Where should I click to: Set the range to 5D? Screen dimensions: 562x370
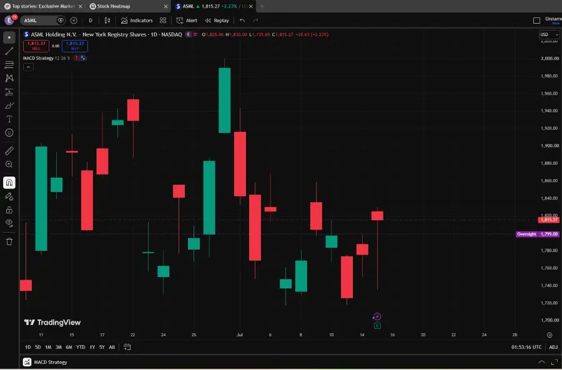tap(37, 347)
